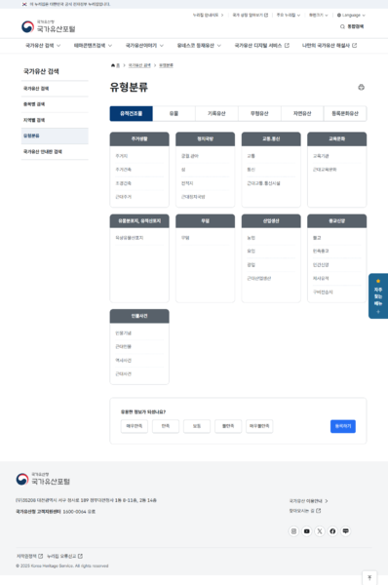Select the 보통 rating option
The height and width of the screenshot is (585, 388).
click(x=197, y=426)
